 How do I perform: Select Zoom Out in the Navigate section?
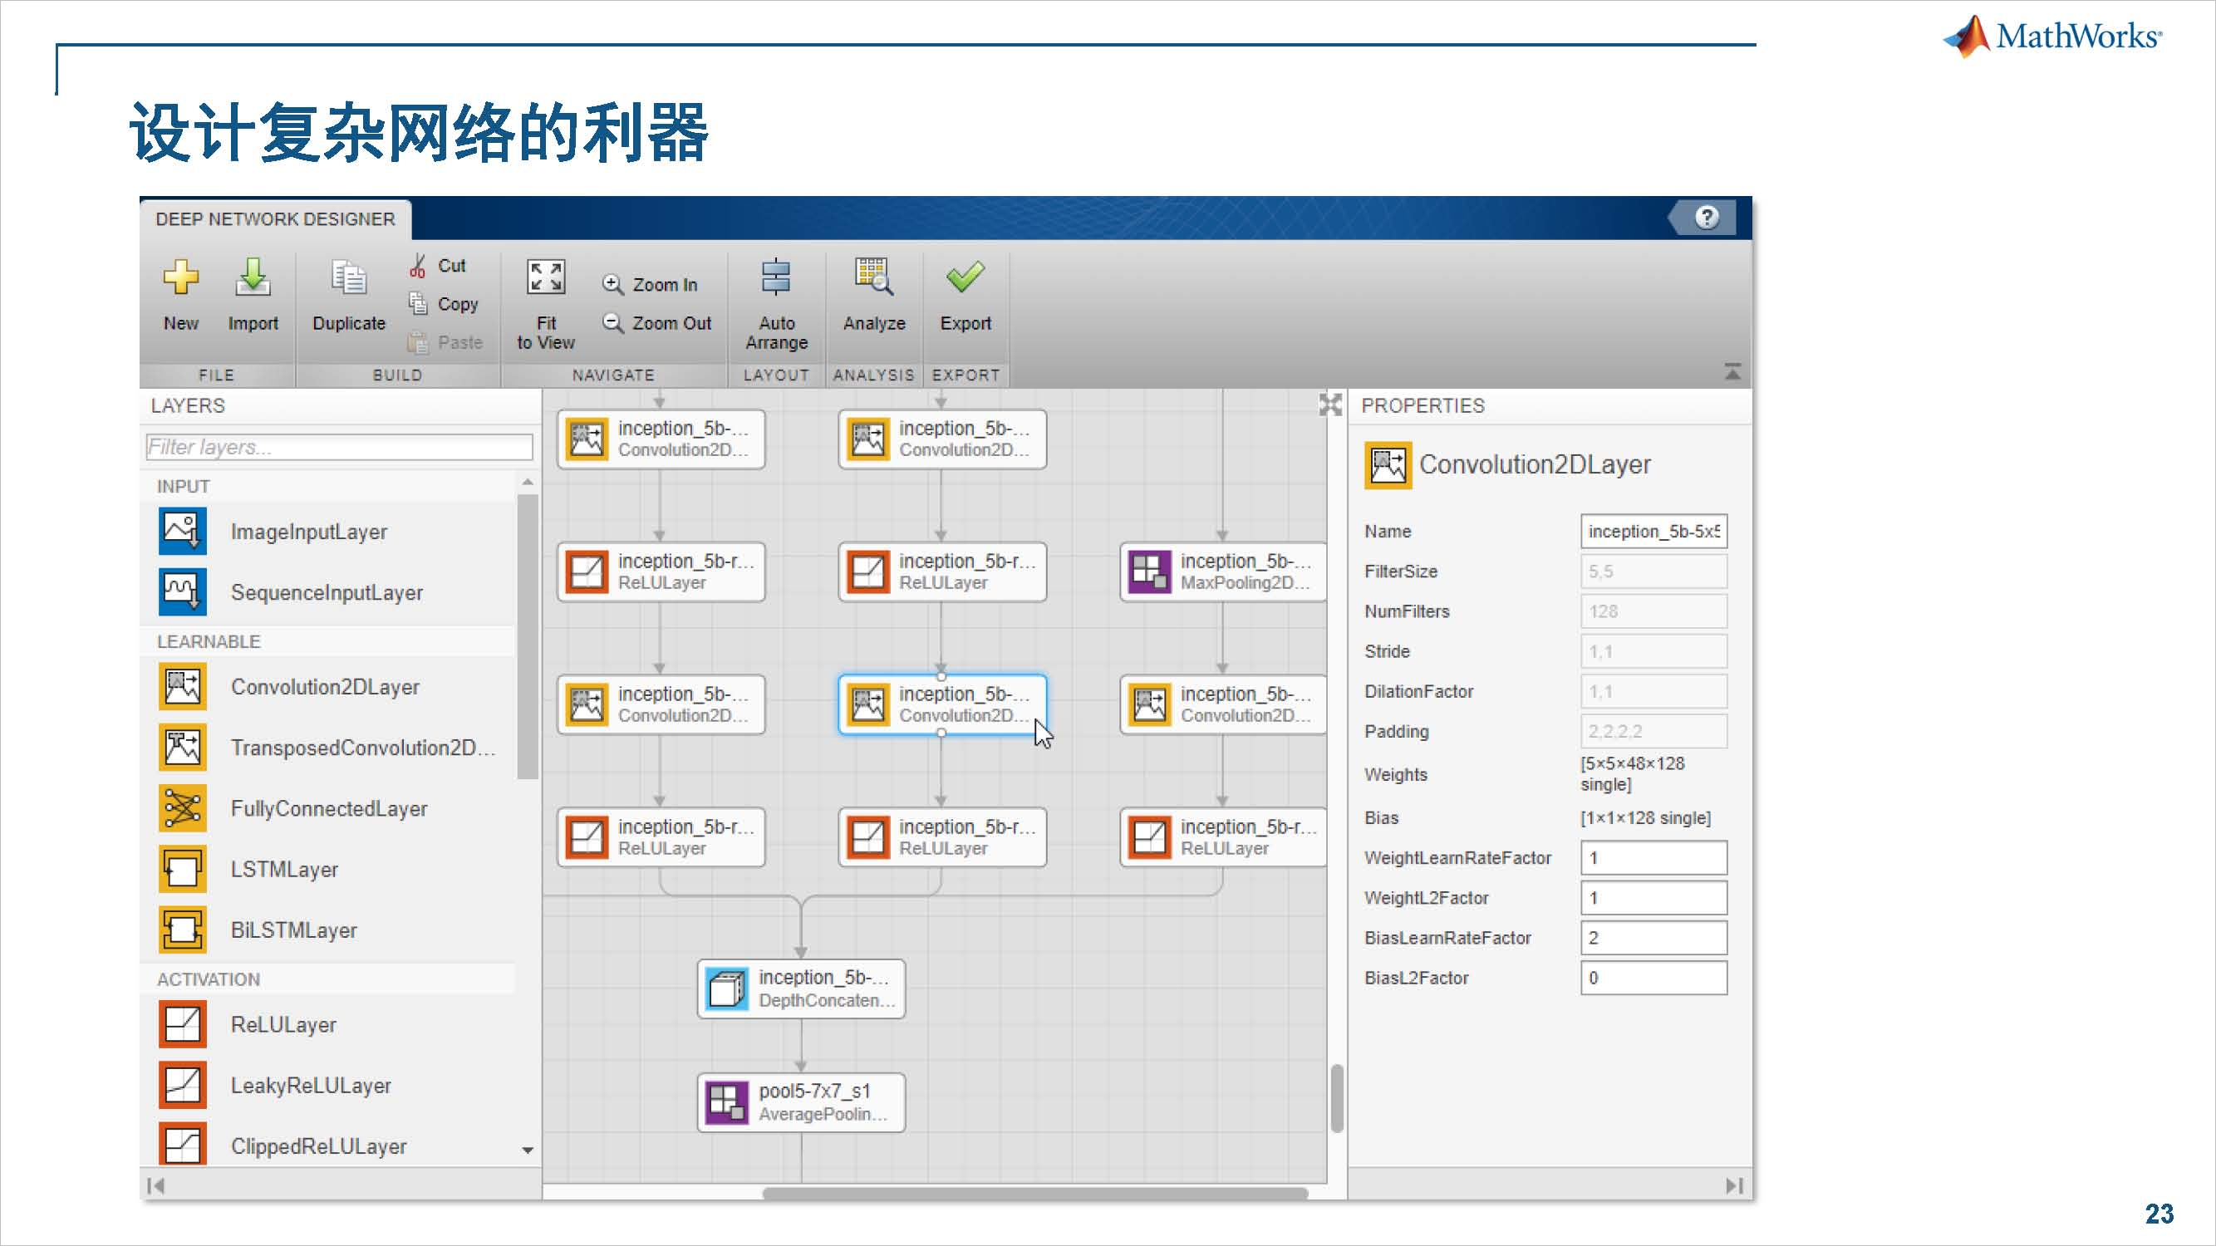[657, 323]
